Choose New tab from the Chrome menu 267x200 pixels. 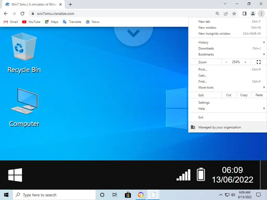pyautogui.click(x=227, y=22)
